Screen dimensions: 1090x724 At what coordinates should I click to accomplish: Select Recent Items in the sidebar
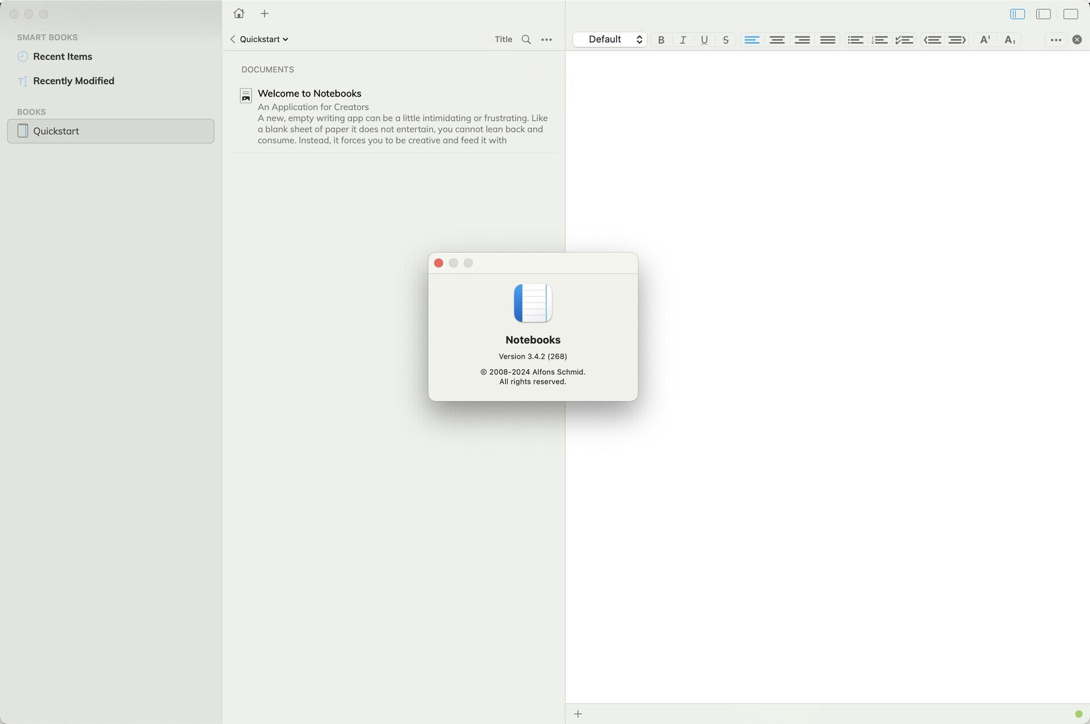(x=62, y=56)
